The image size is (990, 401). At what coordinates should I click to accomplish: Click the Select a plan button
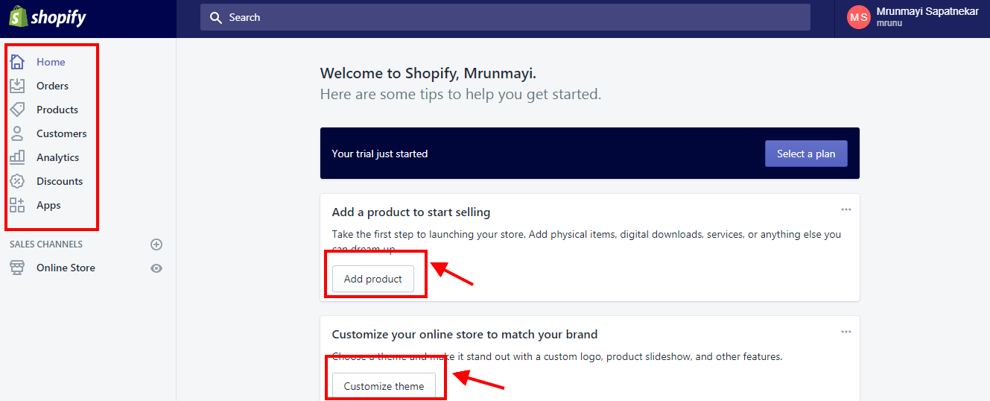[806, 154]
